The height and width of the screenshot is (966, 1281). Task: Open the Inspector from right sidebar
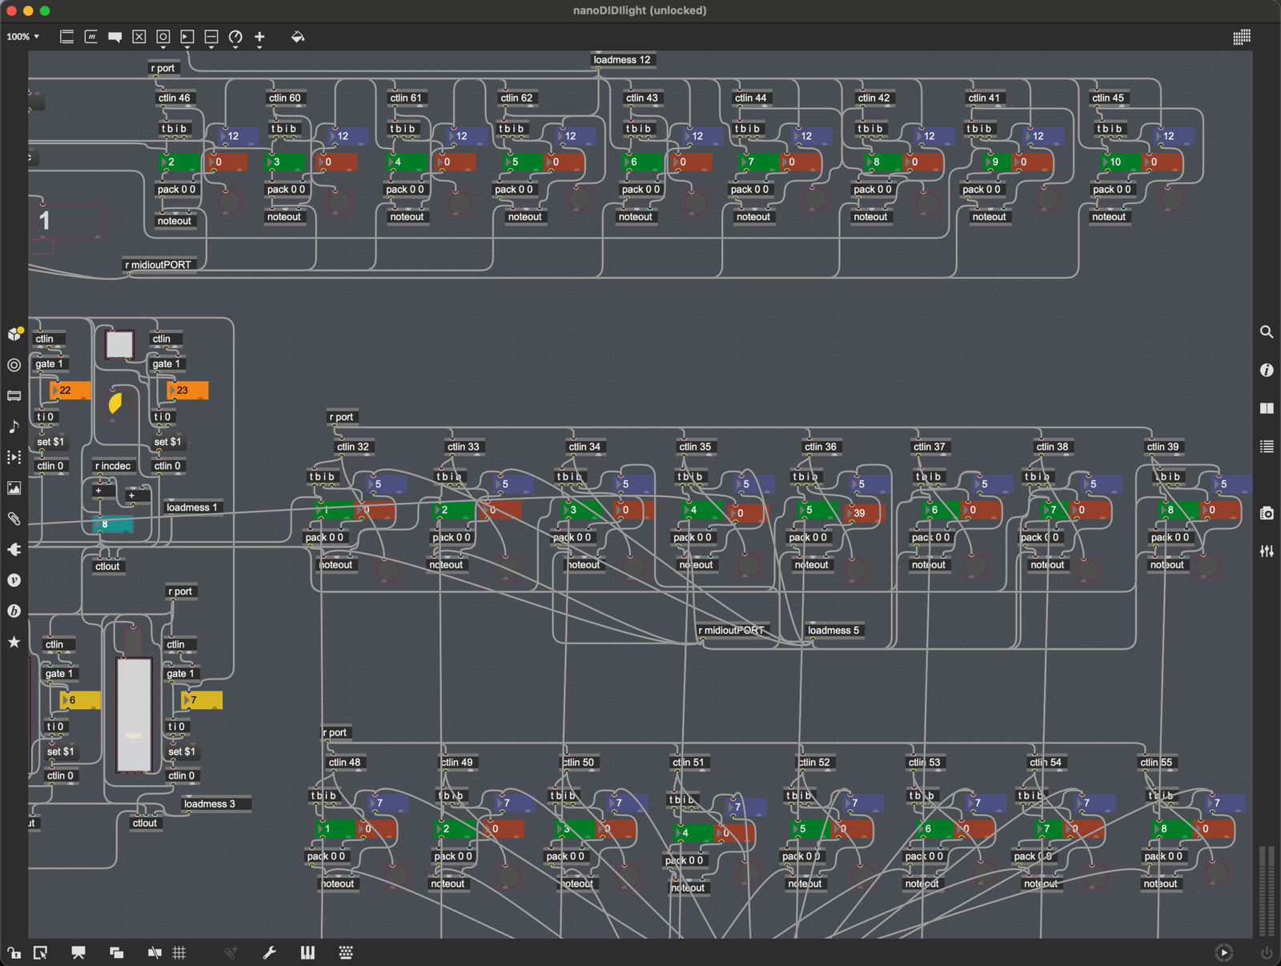coord(1267,370)
